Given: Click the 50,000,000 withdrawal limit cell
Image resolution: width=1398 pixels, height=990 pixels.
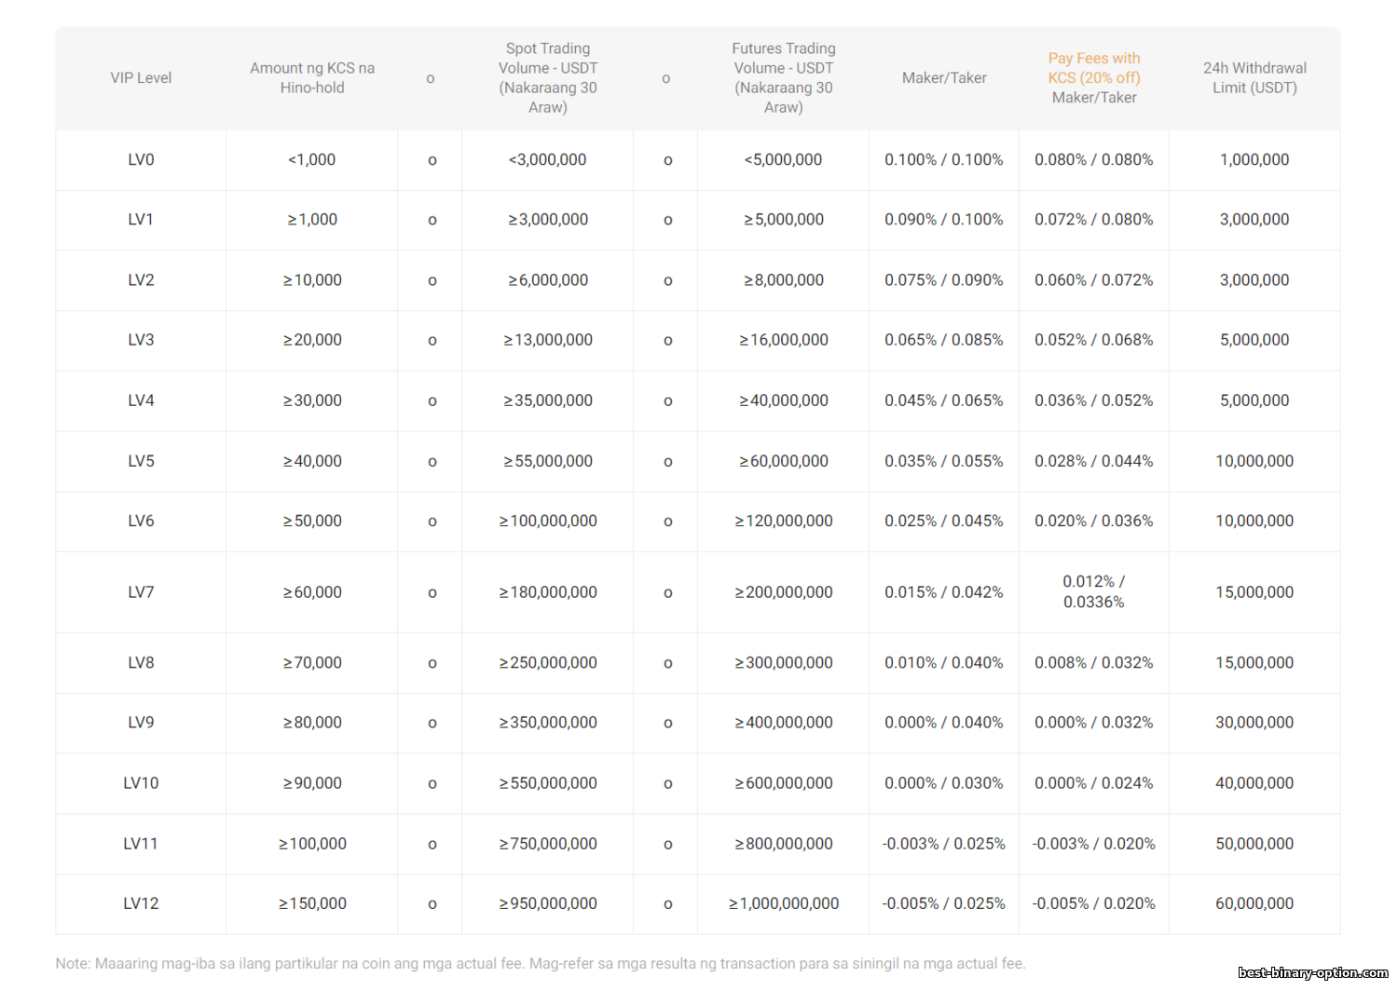Looking at the screenshot, I should click(x=1254, y=844).
